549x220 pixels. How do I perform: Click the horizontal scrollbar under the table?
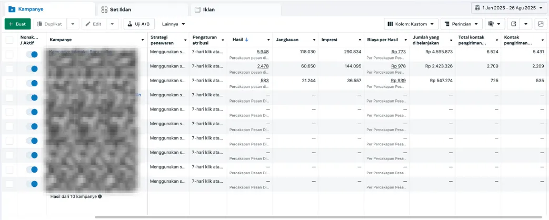318,217
